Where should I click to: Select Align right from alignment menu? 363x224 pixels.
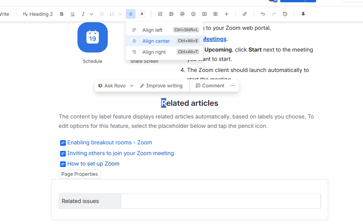(154, 52)
